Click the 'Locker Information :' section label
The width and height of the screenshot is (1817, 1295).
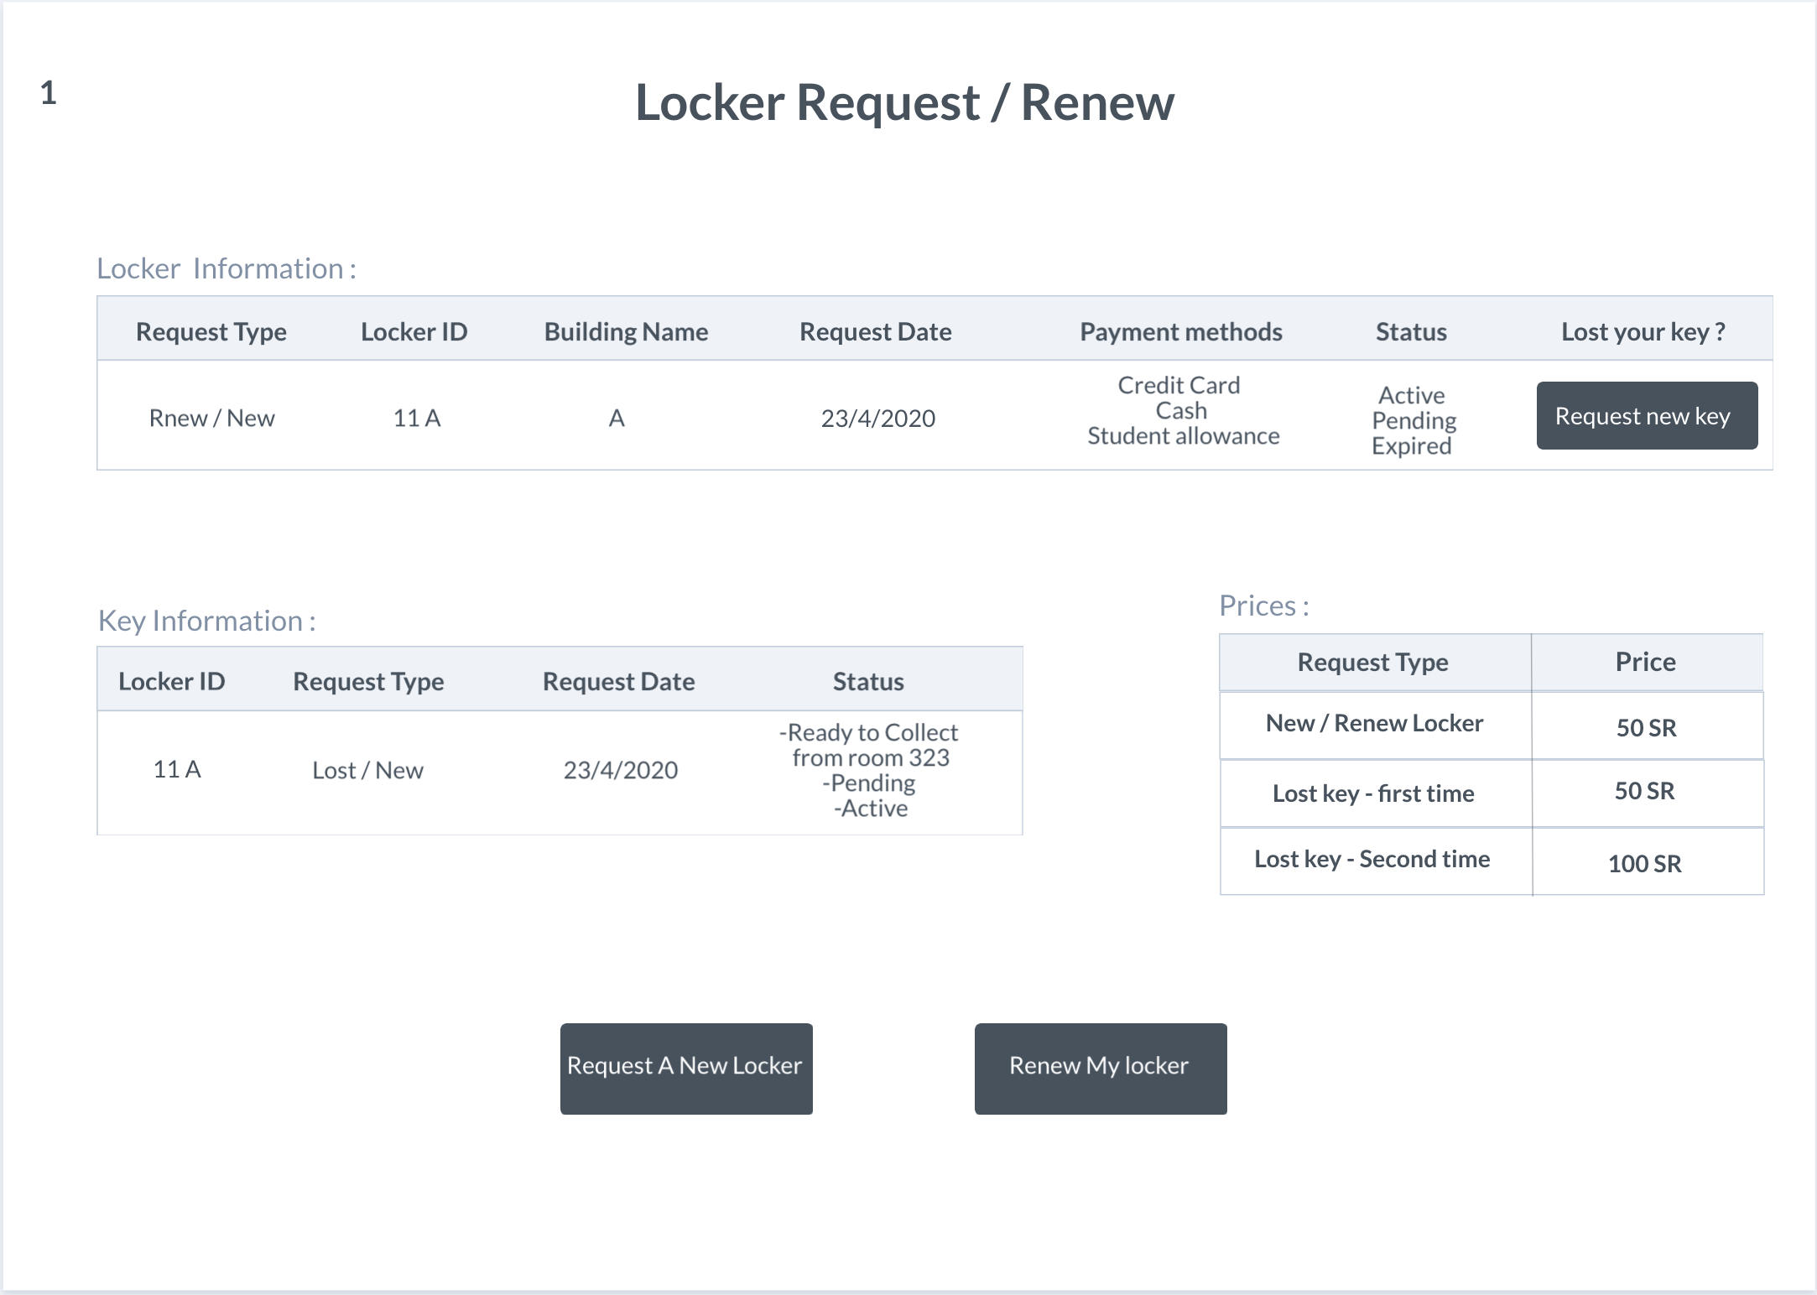226,268
